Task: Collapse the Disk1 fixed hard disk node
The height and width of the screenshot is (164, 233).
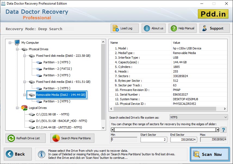Action: (24, 82)
